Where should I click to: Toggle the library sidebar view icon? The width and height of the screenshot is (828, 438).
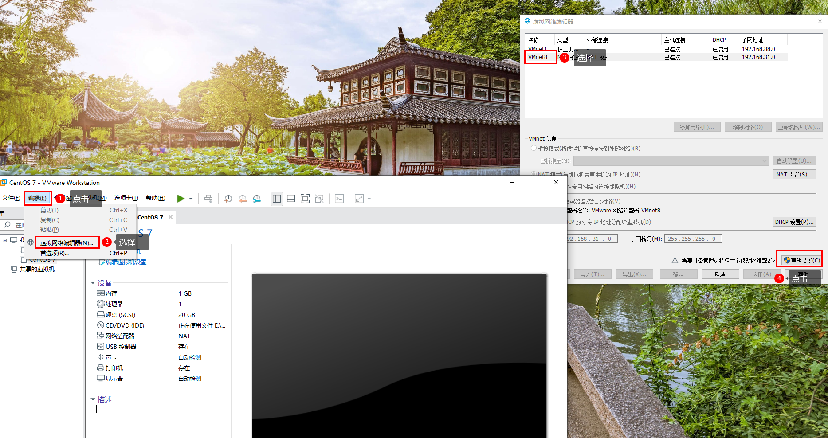point(277,199)
